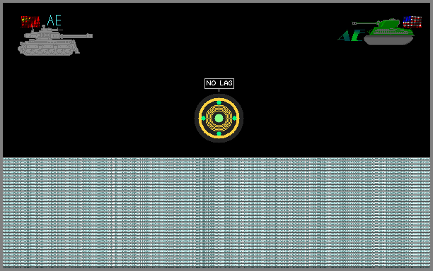Click the green tank's turret
Viewport: 433px width, 271px height.
click(388, 23)
